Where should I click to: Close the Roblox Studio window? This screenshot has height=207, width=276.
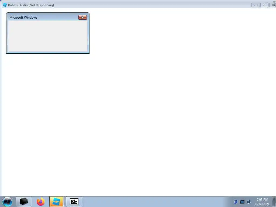pyautogui.click(x=273, y=5)
